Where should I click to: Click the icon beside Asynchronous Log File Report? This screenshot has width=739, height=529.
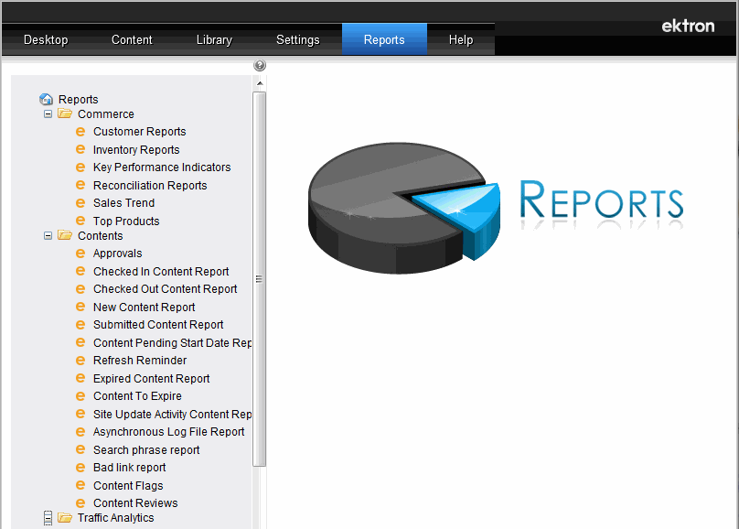[80, 432]
